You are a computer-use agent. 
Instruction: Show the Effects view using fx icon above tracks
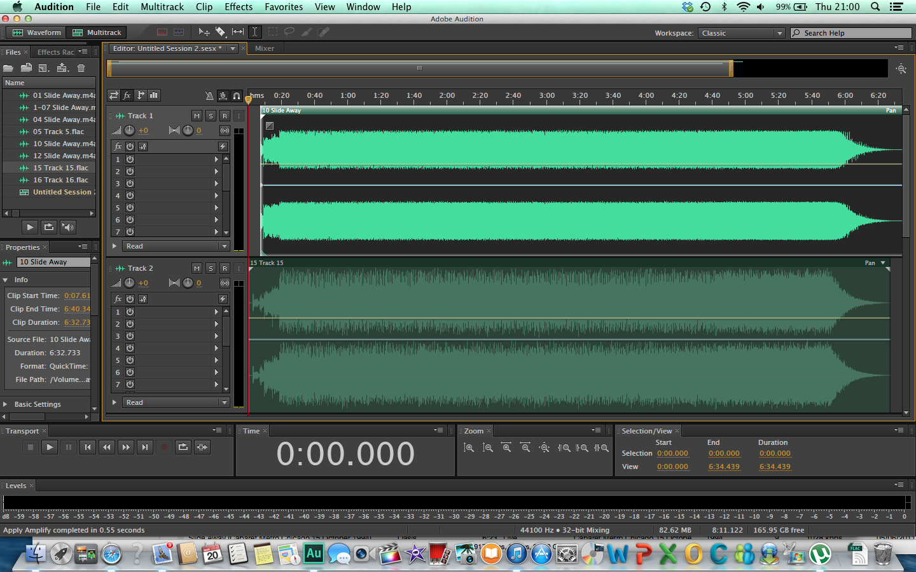(127, 95)
